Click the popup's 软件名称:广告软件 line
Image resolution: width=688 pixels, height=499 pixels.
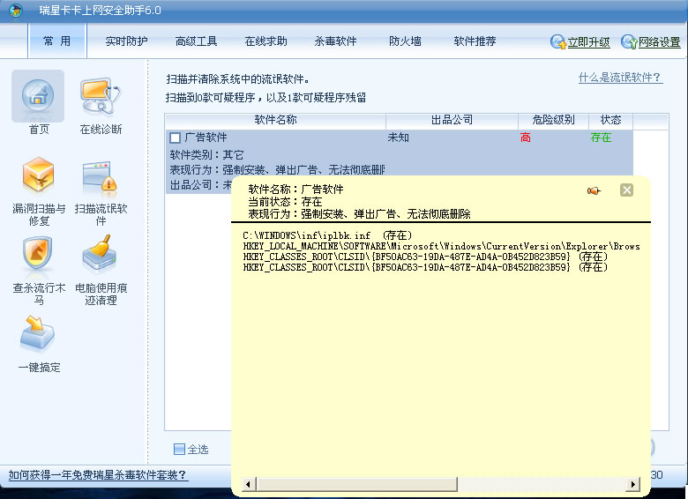[x=295, y=190]
